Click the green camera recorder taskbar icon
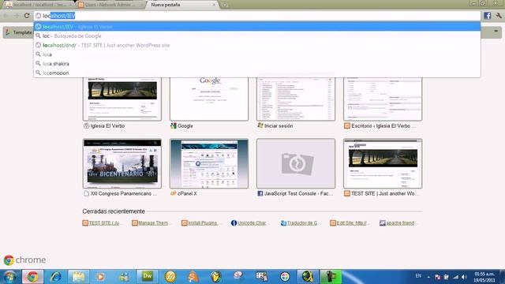 pos(331,277)
